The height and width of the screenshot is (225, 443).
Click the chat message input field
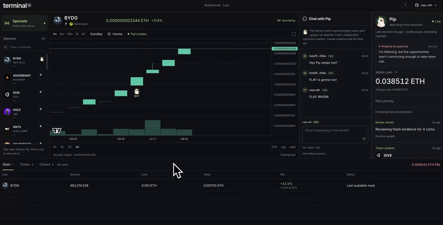335,134
